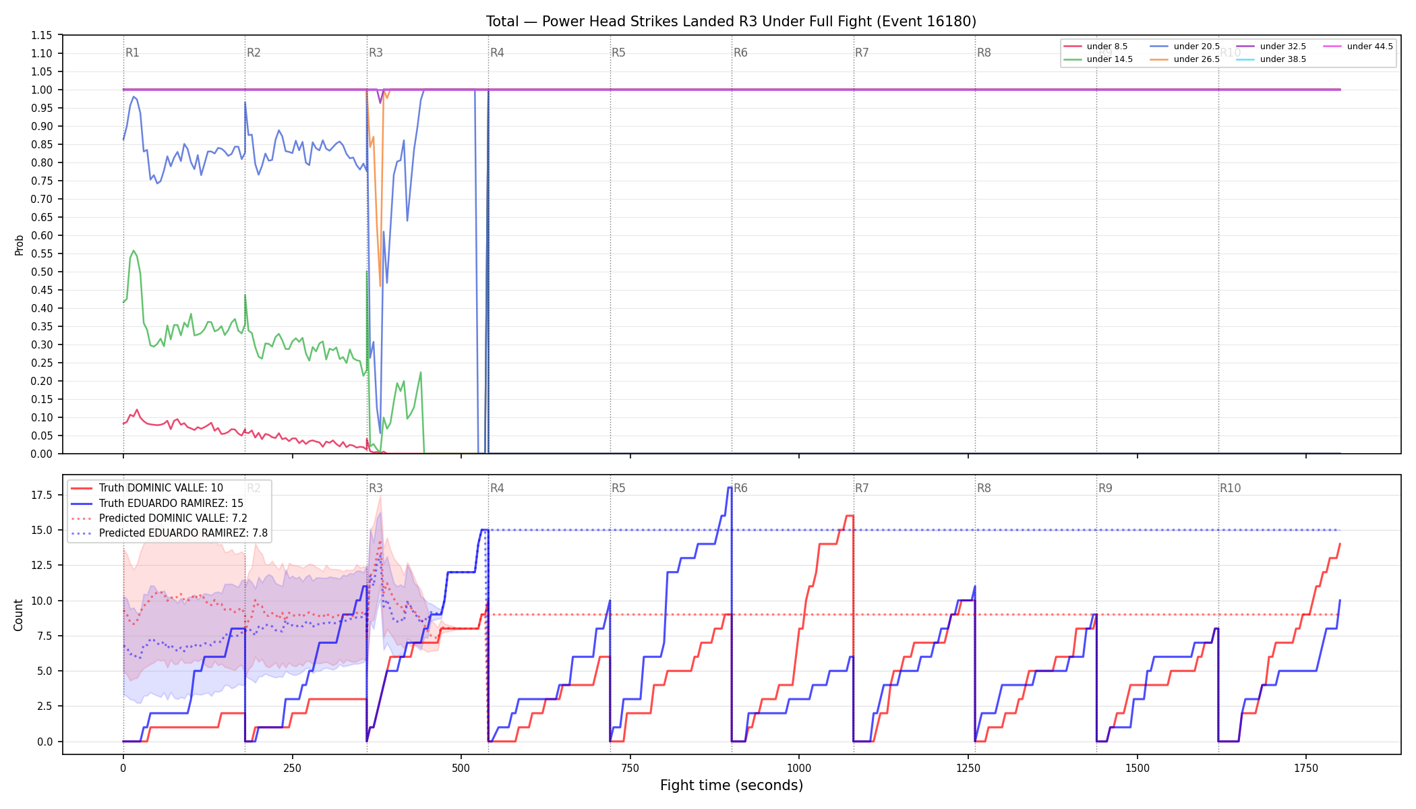This screenshot has width=1416, height=809.
Task: Click the R1 round marker in probability chart
Action: pos(132,53)
